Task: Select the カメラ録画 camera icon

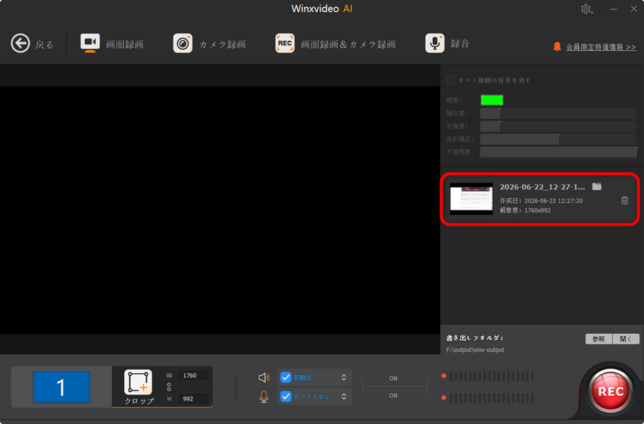Action: pos(183,43)
